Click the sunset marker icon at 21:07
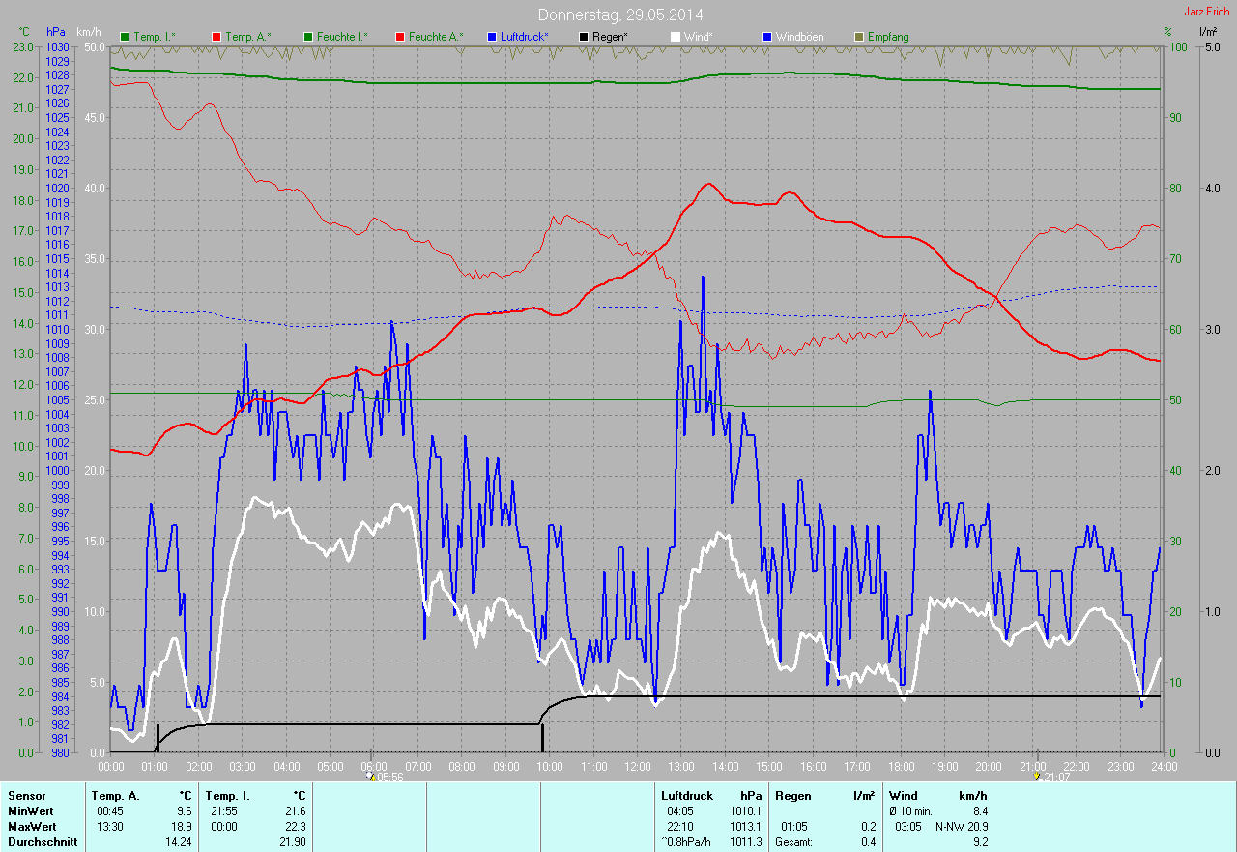Viewport: 1237px width, 852px height. coord(1037,776)
